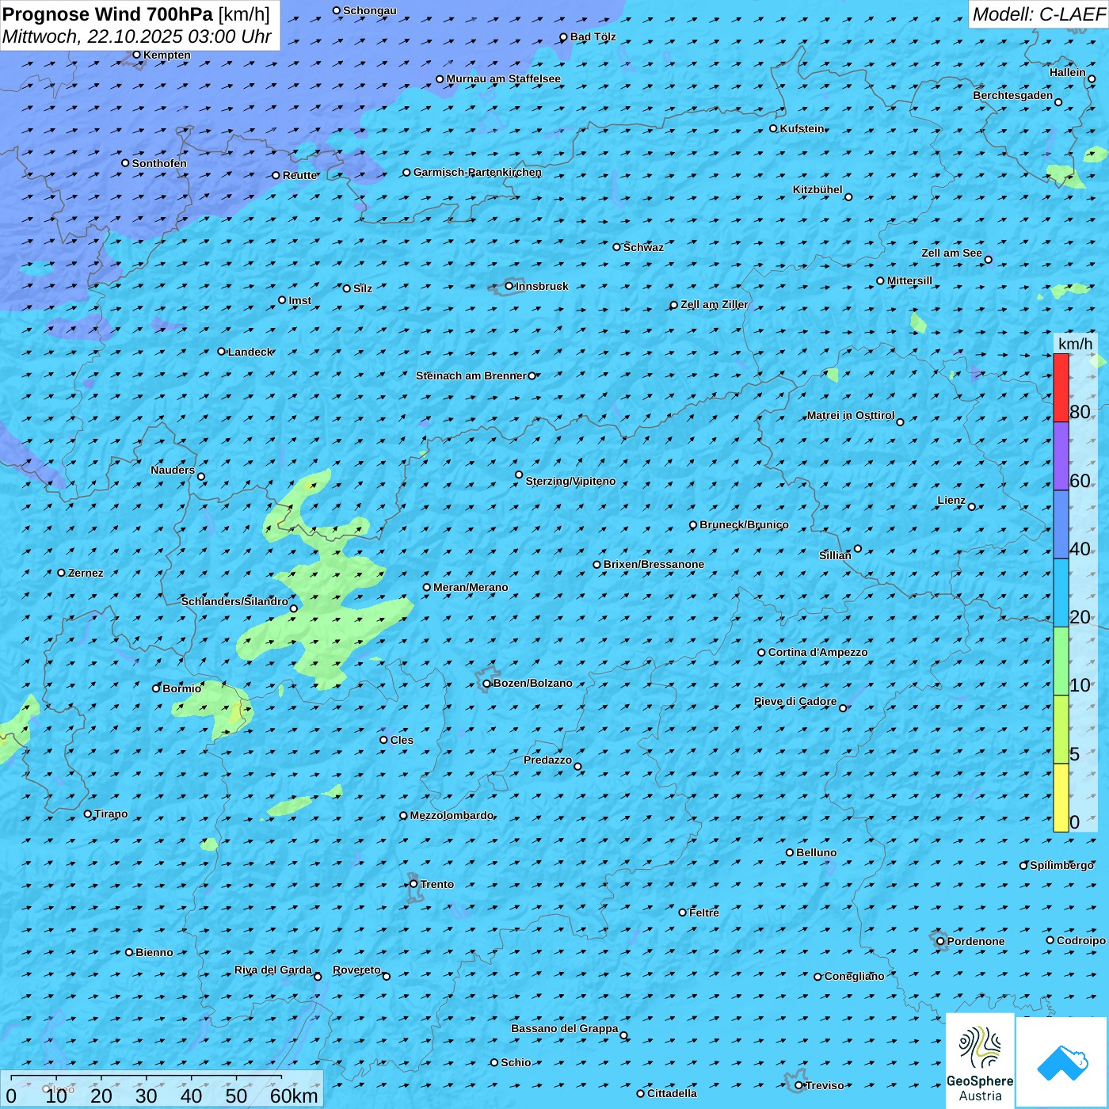Viewport: 1109px width, 1109px height.
Task: Click the 'Riva del Garda' label
Action: (273, 970)
